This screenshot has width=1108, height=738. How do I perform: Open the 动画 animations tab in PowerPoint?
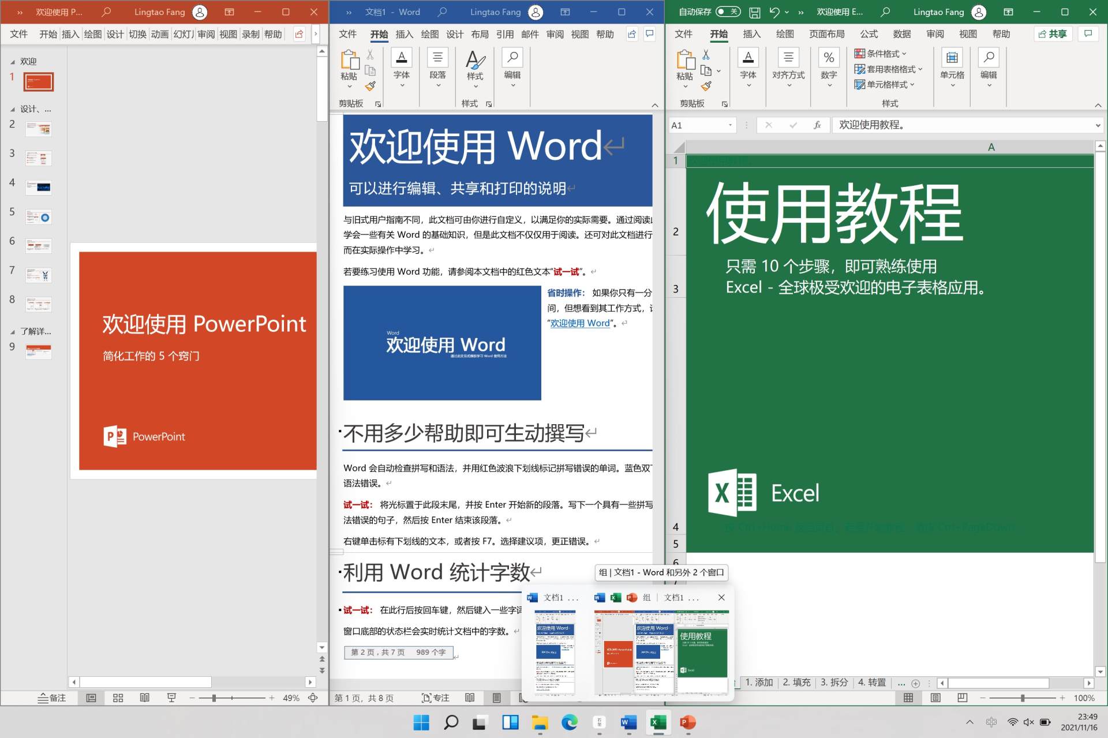(160, 34)
